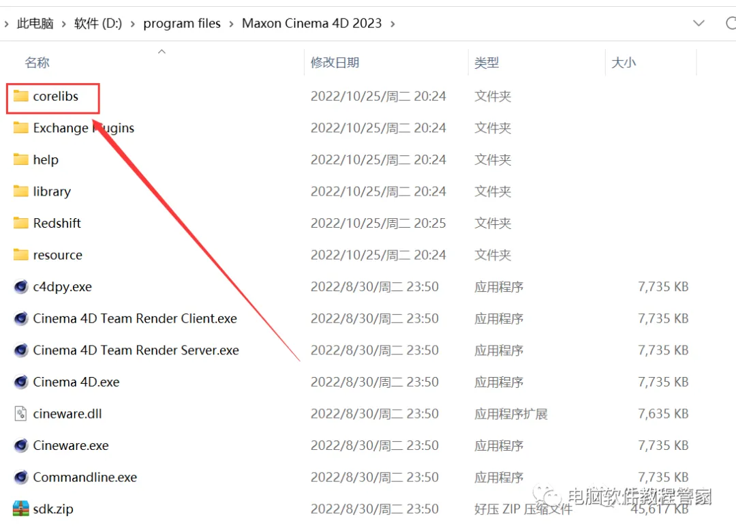Viewport: 736px width, 529px height.
Task: Go to 此电脑 in breadcrumb path
Action: (35, 23)
